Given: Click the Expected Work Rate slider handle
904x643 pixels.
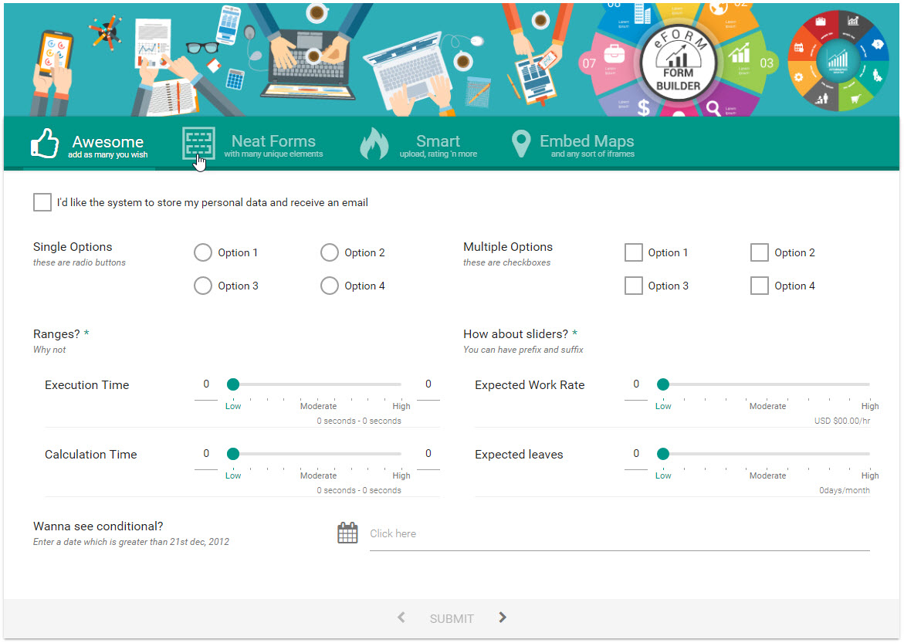Looking at the screenshot, I should [662, 384].
